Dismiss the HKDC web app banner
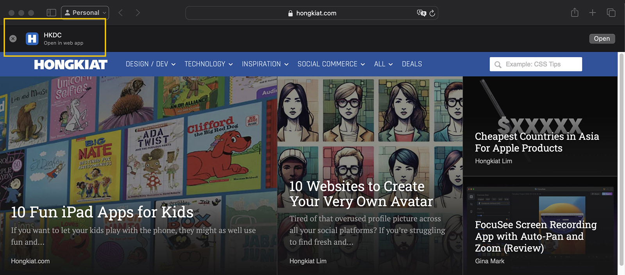Screen dimensions: 625x275 click(13, 39)
